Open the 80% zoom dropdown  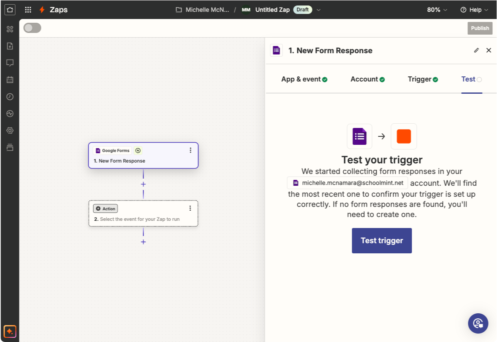coord(437,10)
